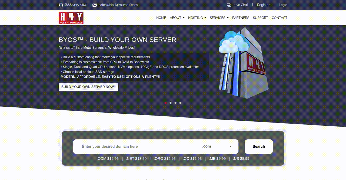
Task: Expand the HOSTING dropdown menu
Action: (x=197, y=18)
